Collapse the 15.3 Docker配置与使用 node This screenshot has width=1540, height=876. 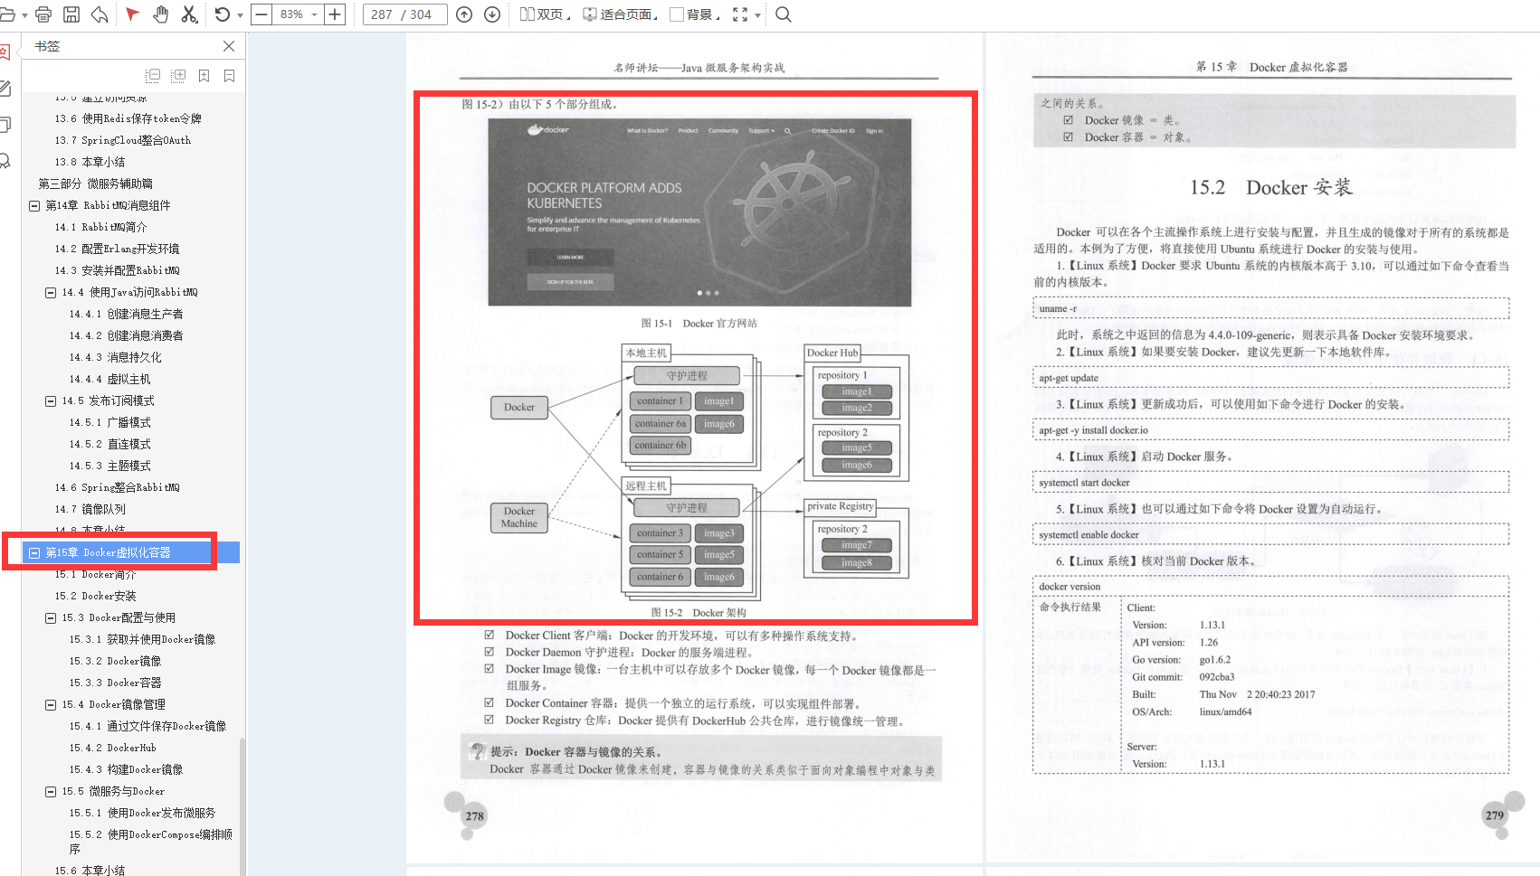click(x=51, y=618)
